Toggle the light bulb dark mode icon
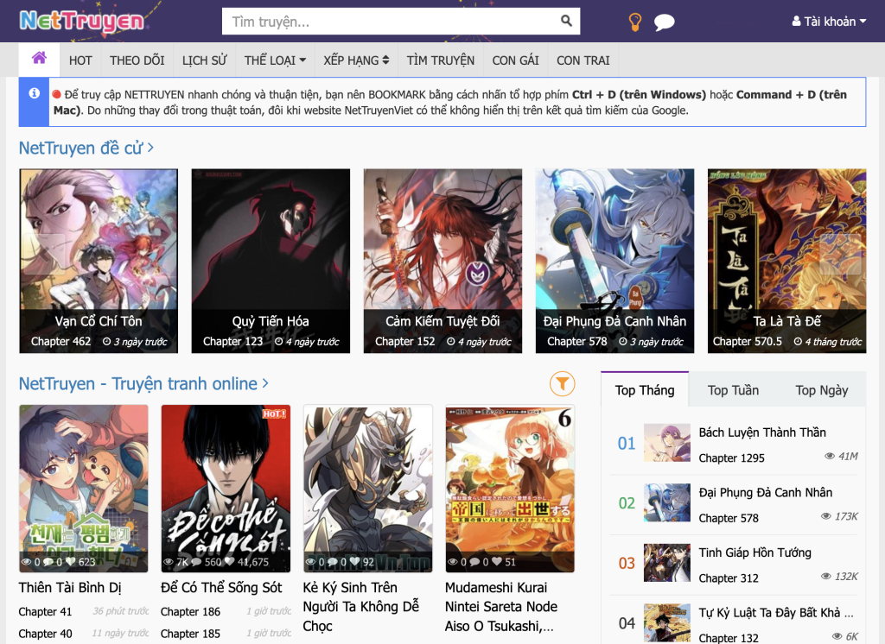The image size is (885, 644). (634, 22)
